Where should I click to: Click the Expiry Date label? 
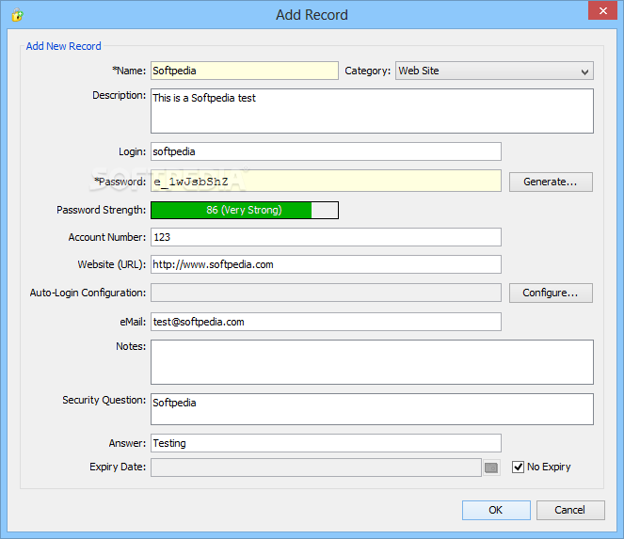118,467
